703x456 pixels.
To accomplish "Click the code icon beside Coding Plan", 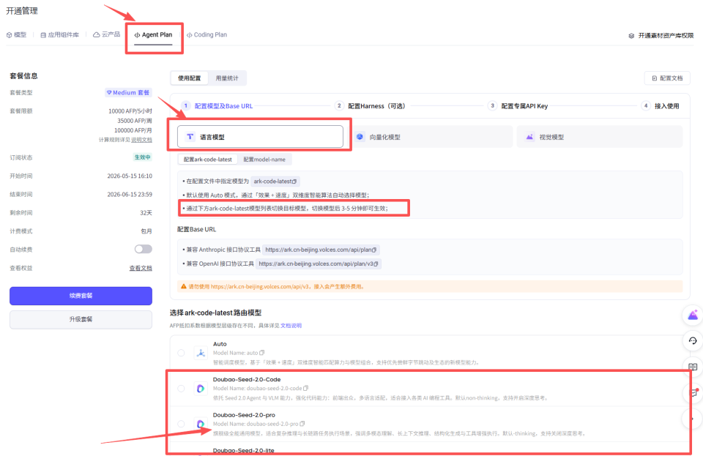I will coord(189,35).
